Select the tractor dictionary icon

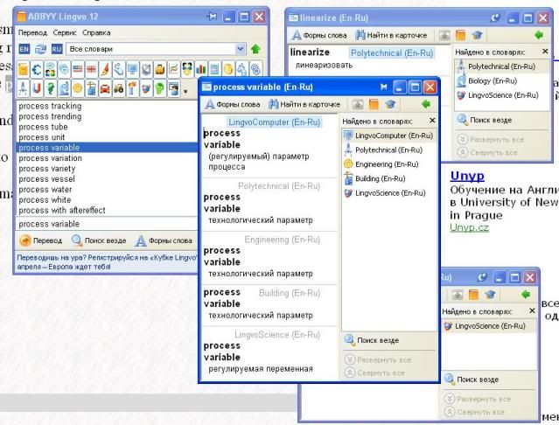coord(118,88)
